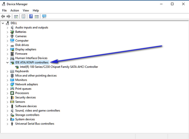Select the Storage controllers label
Screen dimensions: 189x139
[x=27, y=115]
